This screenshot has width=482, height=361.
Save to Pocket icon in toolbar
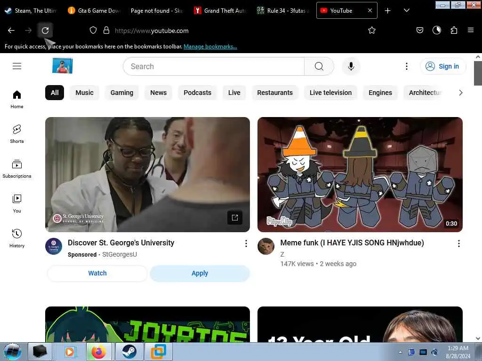419,31
